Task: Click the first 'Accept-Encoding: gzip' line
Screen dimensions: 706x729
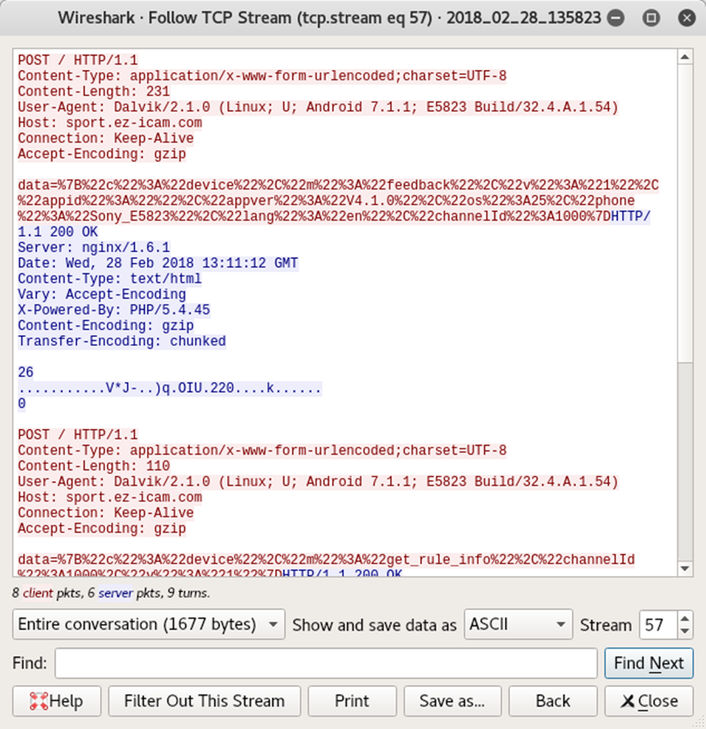Action: tap(102, 154)
